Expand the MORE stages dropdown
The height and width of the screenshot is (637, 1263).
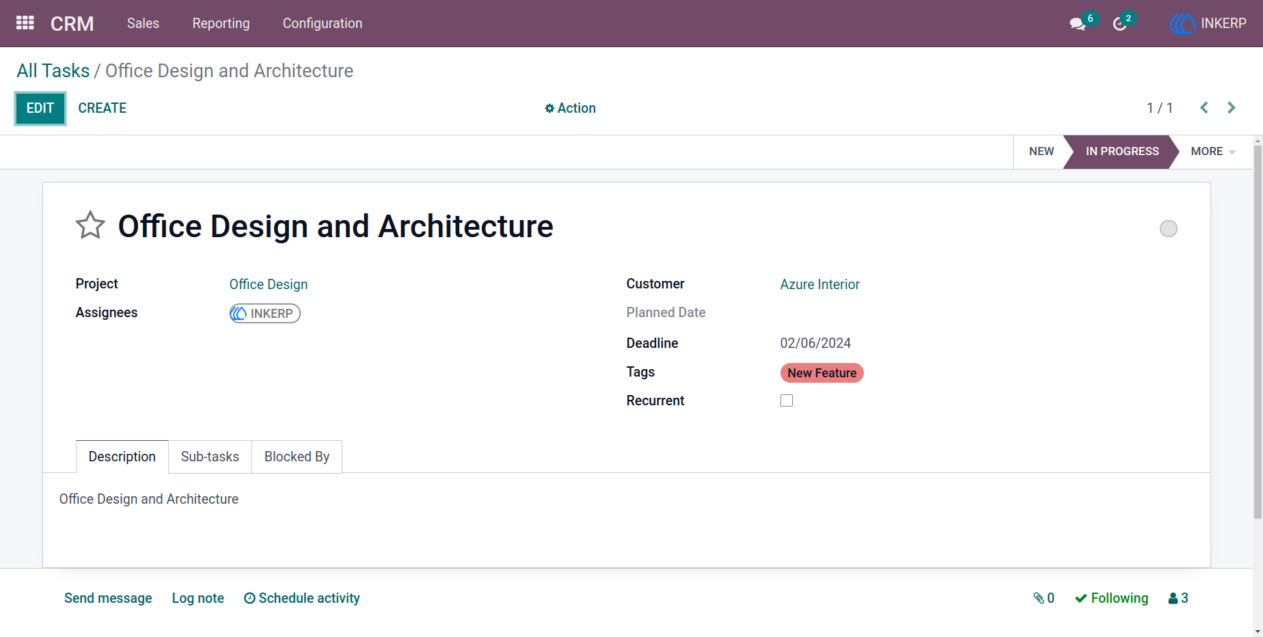[1213, 151]
